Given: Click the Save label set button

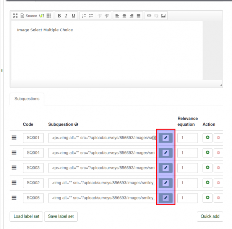Looking at the screenshot, I should [61, 216].
